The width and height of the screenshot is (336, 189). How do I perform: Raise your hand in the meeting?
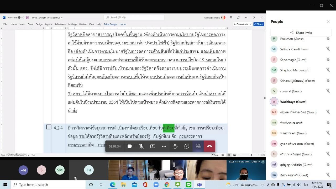[x=175, y=146]
